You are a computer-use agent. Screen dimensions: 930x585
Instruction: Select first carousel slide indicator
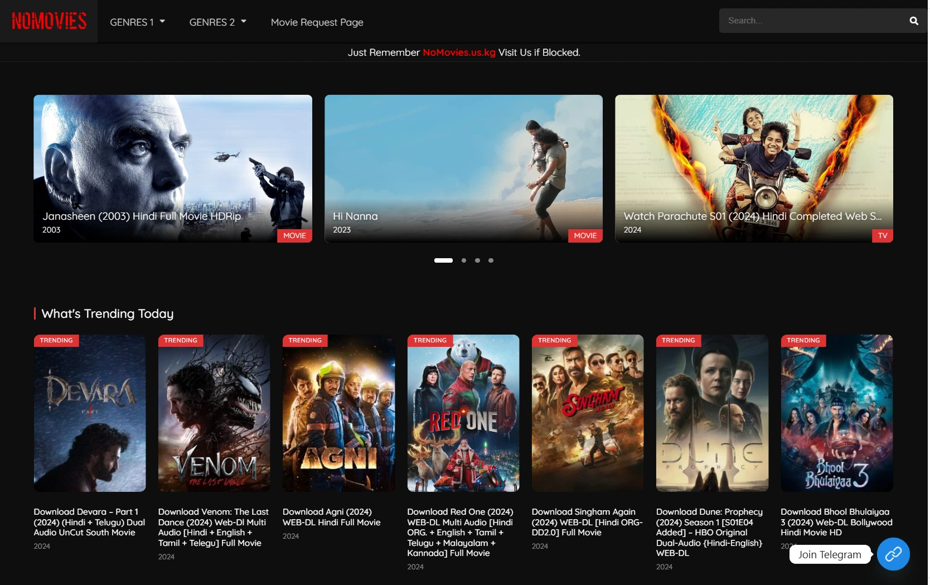(x=443, y=260)
